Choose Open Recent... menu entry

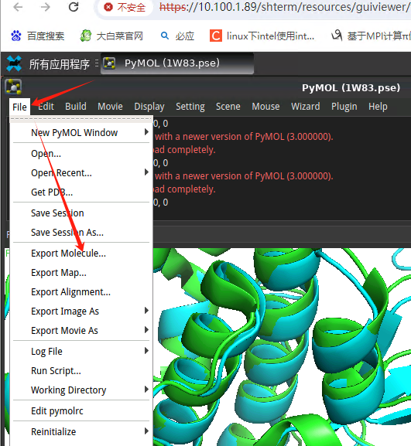[81, 173]
